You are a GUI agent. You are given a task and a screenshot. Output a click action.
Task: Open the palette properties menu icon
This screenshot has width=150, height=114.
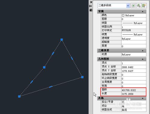click(91, 10)
